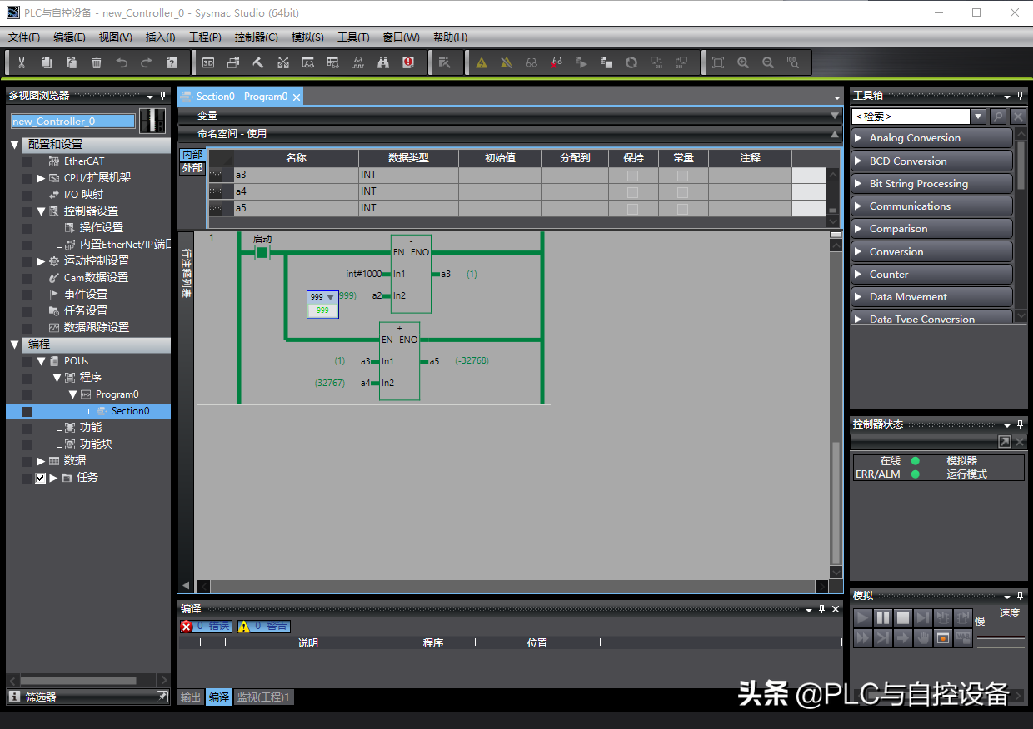
Task: Switch to the 输出 tab
Action: [191, 697]
